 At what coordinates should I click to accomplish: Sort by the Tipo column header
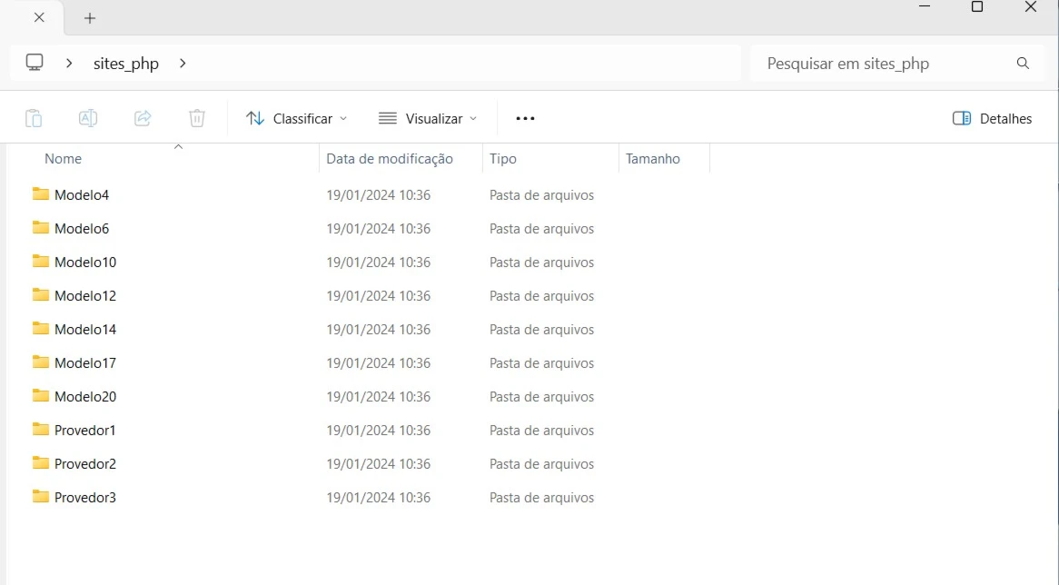[x=502, y=159]
